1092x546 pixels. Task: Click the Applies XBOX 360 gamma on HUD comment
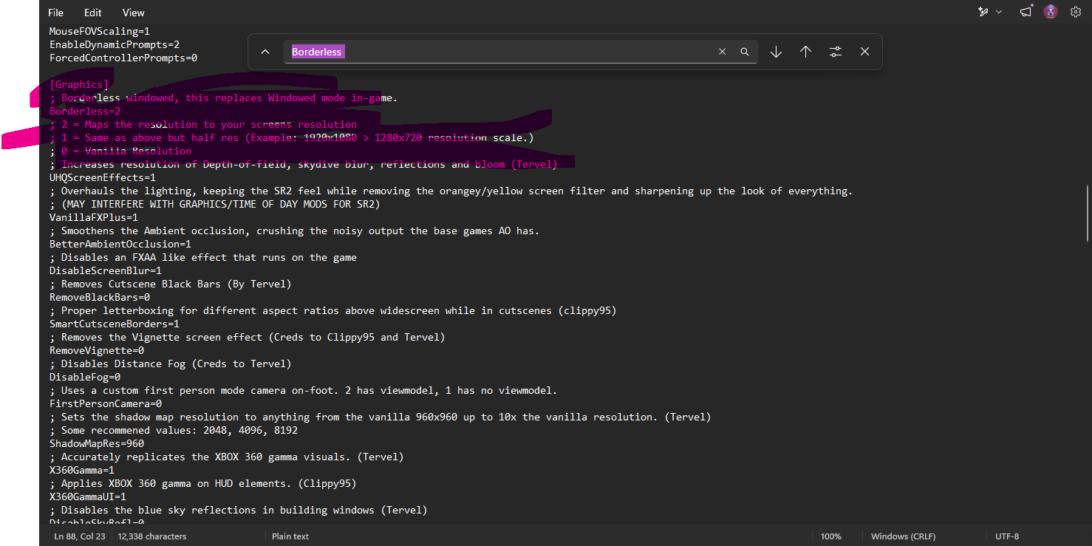tap(203, 483)
